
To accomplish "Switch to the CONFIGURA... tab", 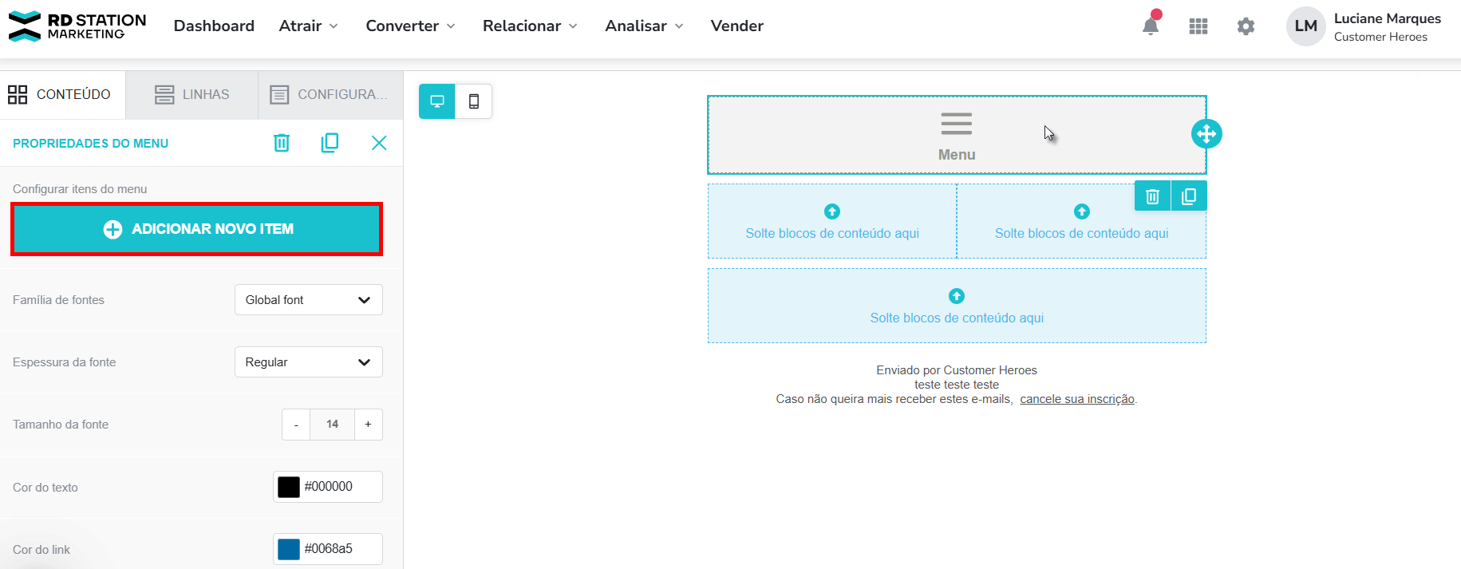I will pos(330,95).
